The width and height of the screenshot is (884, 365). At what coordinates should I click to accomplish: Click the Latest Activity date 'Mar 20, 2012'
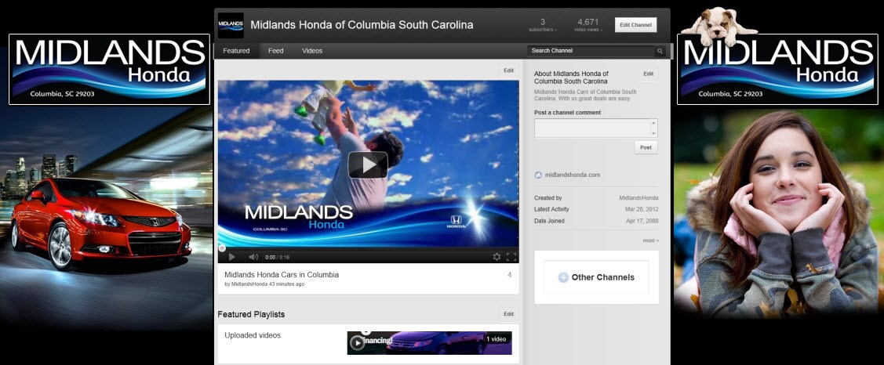click(x=642, y=210)
